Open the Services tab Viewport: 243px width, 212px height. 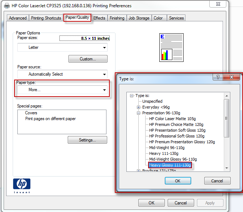pos(176,18)
